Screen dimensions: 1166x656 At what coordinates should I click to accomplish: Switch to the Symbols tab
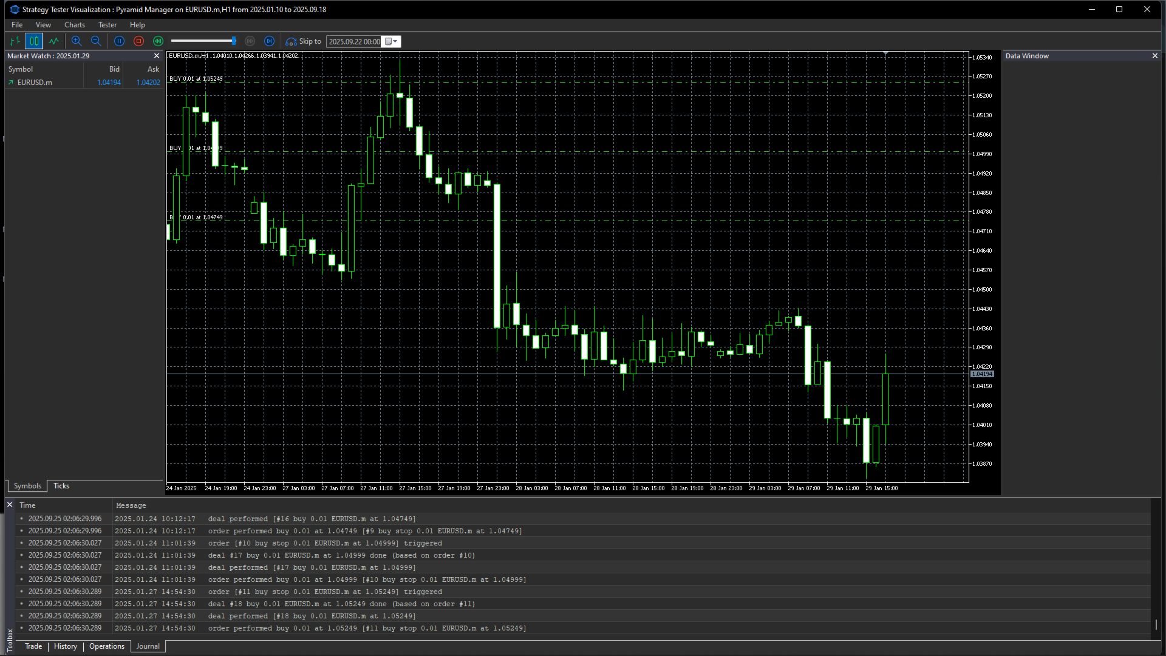[x=27, y=486]
